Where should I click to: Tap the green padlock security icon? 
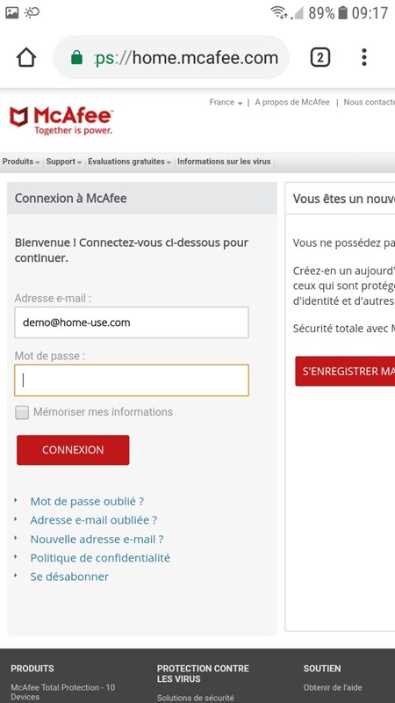point(76,57)
